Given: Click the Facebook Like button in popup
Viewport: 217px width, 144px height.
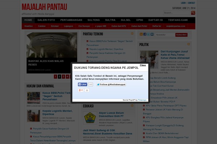Looking at the screenshot, I should (82, 84).
